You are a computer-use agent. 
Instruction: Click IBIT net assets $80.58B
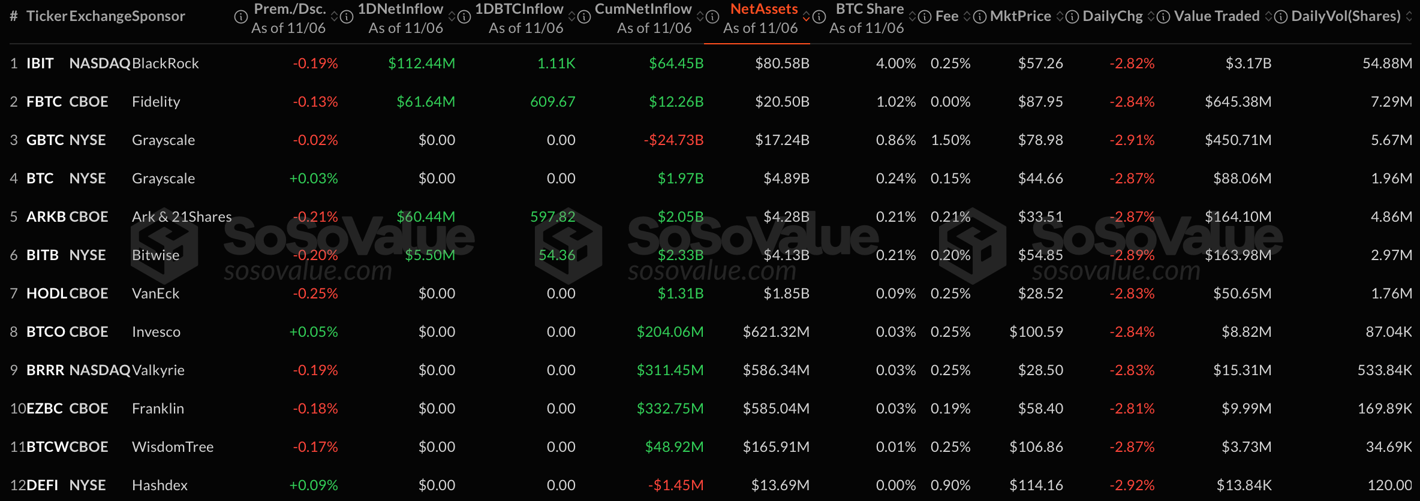(x=782, y=63)
